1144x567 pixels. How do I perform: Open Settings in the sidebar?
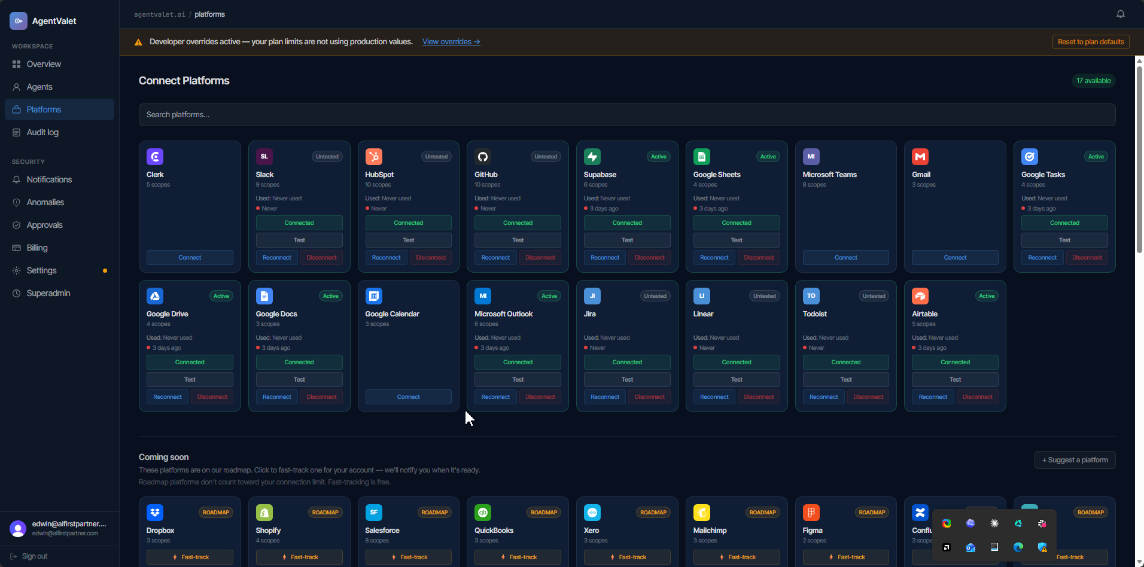click(x=59, y=270)
